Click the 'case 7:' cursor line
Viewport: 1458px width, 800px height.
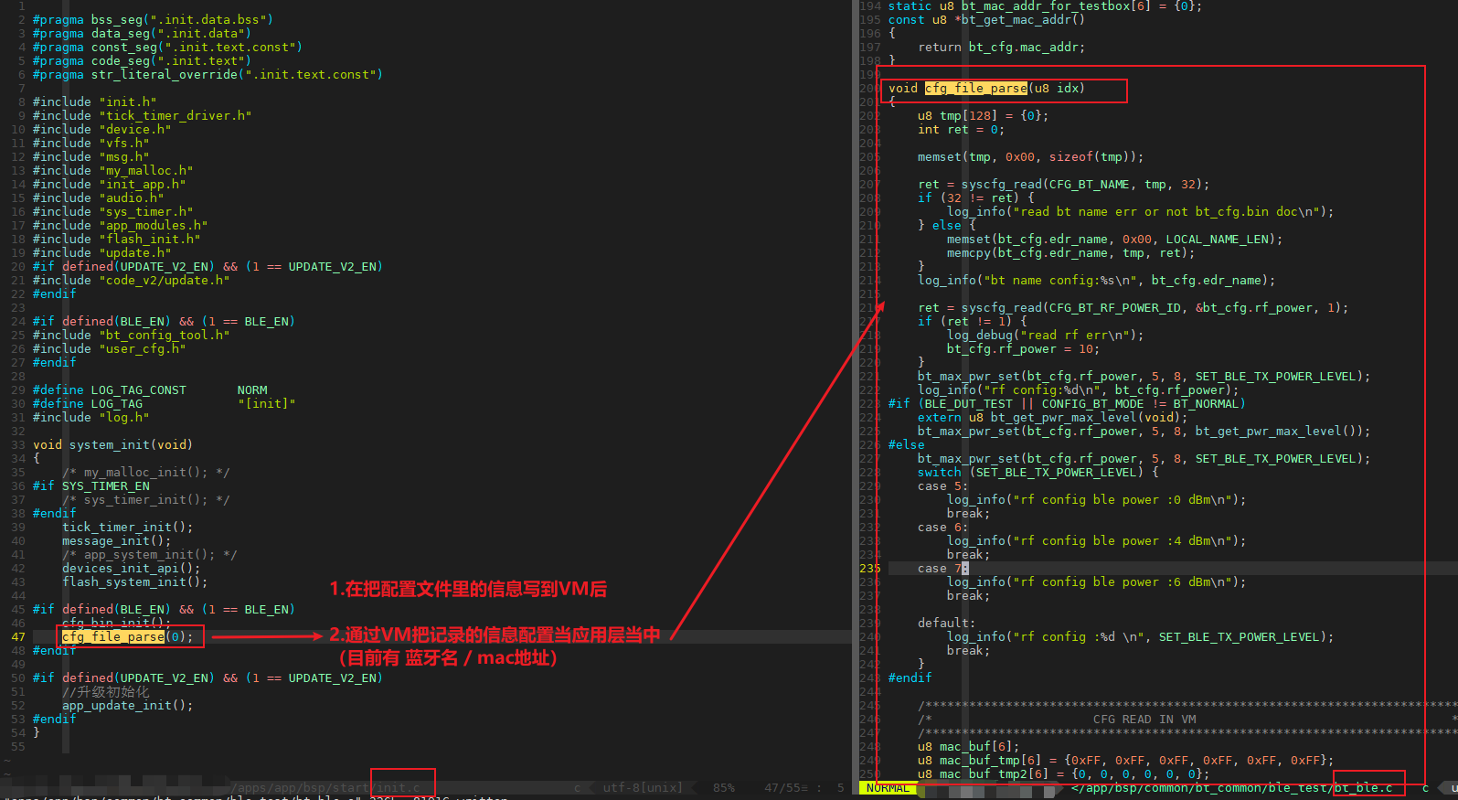point(942,568)
